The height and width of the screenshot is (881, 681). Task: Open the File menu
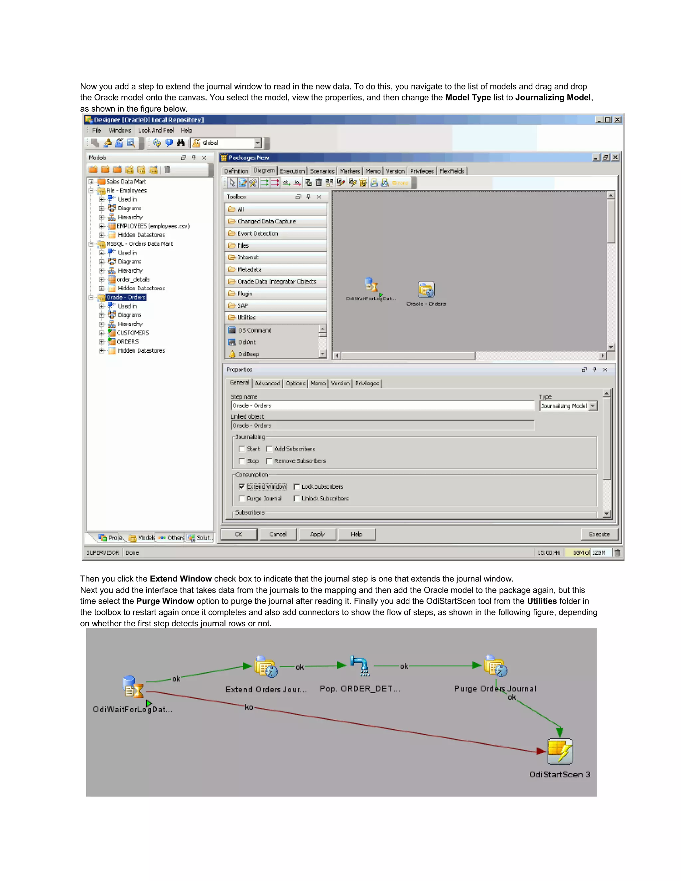coord(96,130)
